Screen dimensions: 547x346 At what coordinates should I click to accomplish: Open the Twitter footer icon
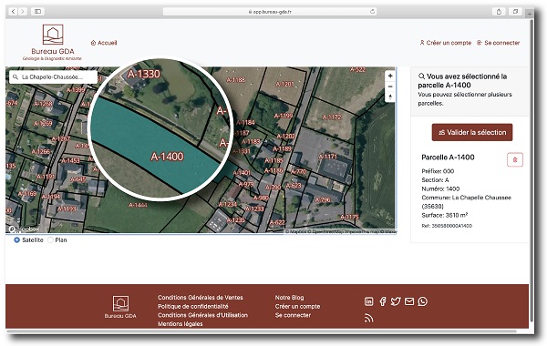click(396, 301)
